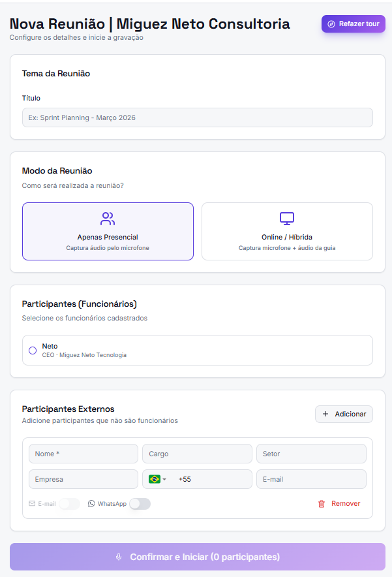Click the envelope icon next to E-mail toggle

[x=32, y=503]
